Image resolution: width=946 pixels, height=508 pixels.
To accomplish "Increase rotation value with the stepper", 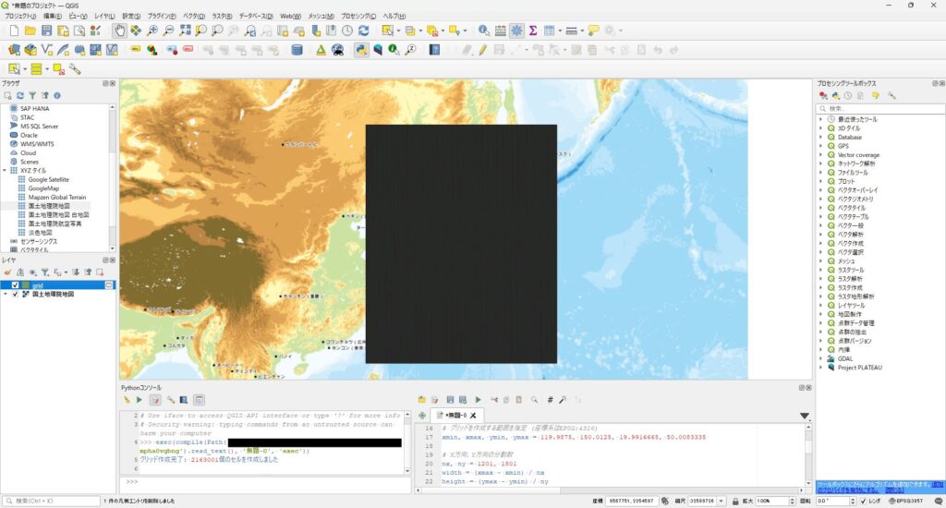I will coord(853,499).
